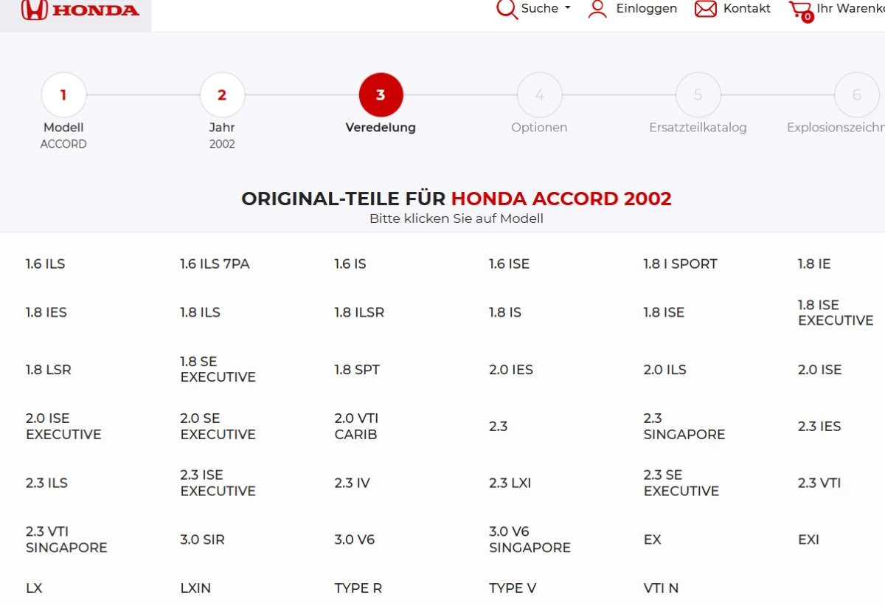Select the 1.8 SPT model
885x606 pixels.
click(357, 370)
